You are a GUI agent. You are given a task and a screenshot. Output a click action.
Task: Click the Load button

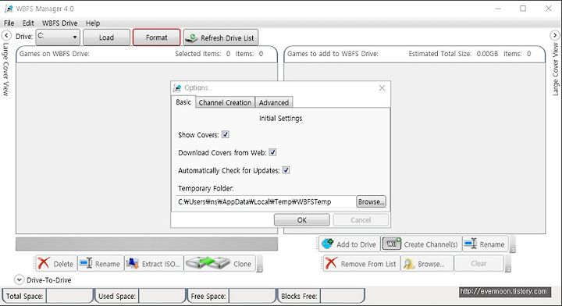[106, 37]
